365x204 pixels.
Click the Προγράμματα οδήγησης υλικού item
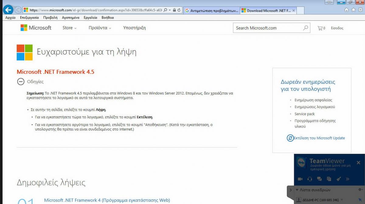click(x=315, y=123)
